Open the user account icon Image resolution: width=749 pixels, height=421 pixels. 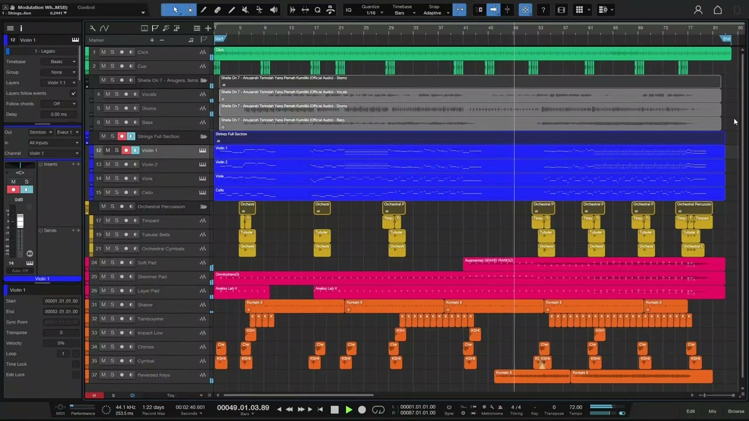tap(698, 9)
